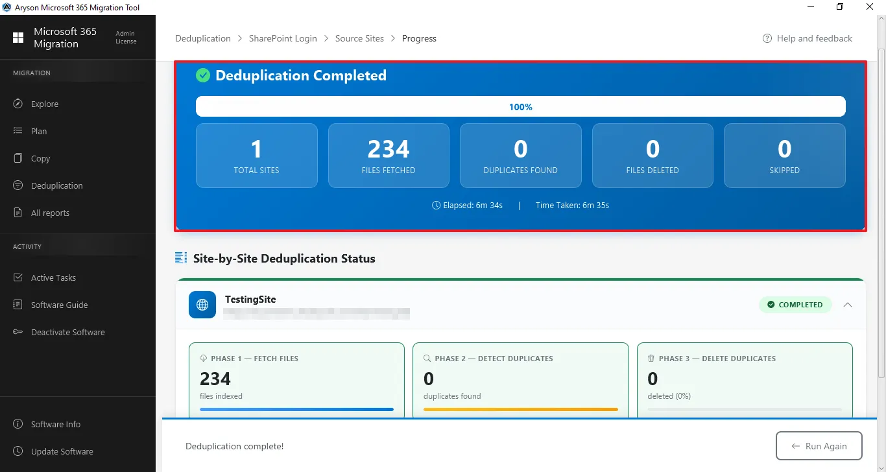This screenshot has height=472, width=886.
Task: Click the Active Tasks checkbox icon
Action: pos(18,277)
